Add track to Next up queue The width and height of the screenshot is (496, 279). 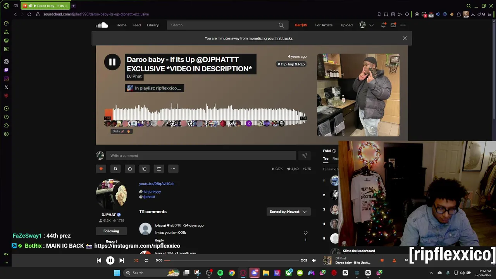[x=158, y=169]
